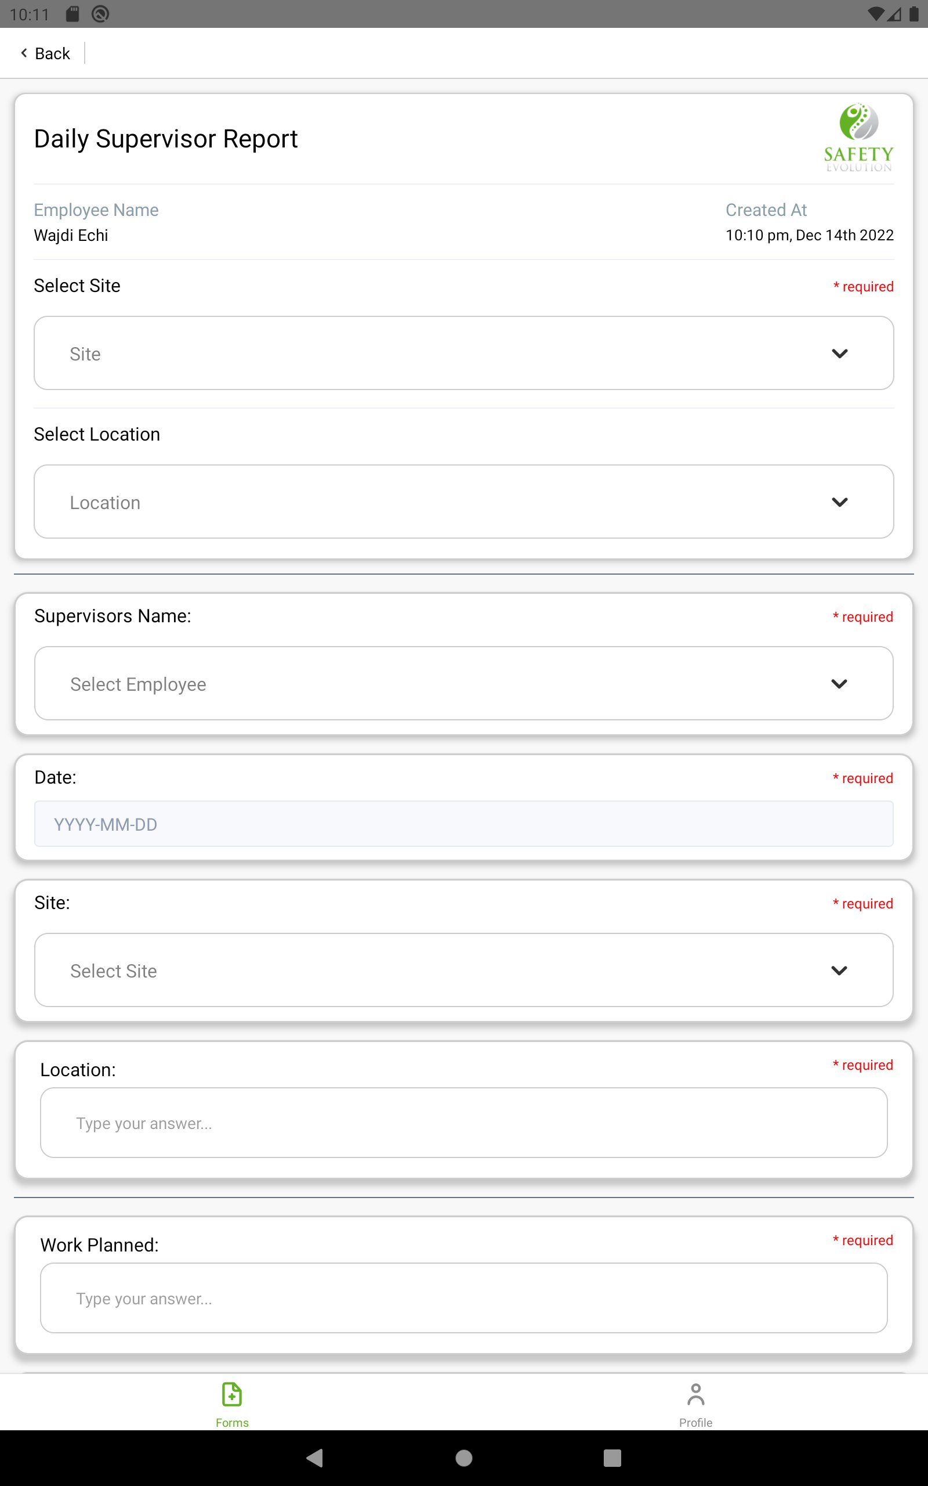Expand the Select Employee dropdown for Supervisors Name
This screenshot has height=1486, width=928.
[x=464, y=683]
